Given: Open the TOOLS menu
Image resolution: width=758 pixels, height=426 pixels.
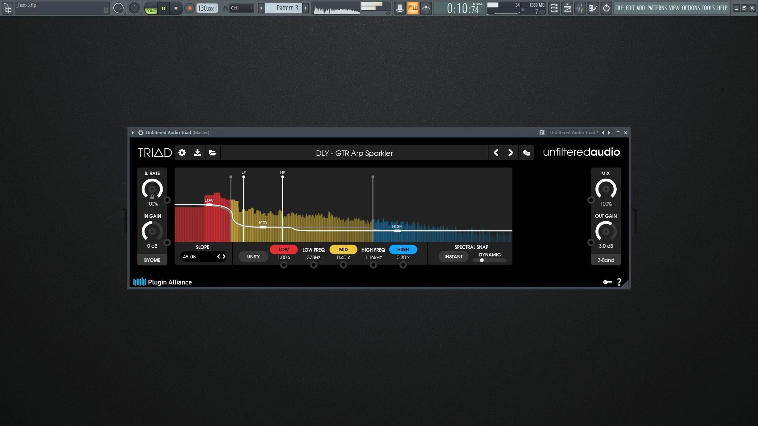Looking at the screenshot, I should pos(708,8).
